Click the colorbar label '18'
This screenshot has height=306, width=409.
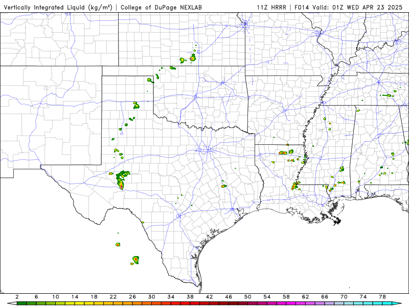pos(94,297)
